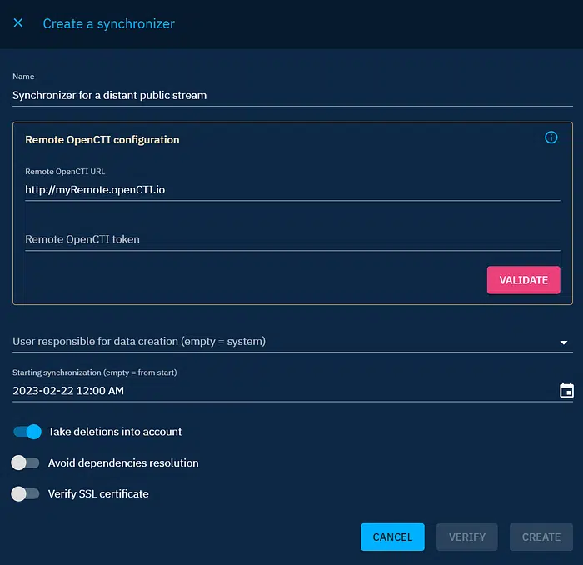
Task: Open the User responsible for data creation field
Action: (275, 341)
